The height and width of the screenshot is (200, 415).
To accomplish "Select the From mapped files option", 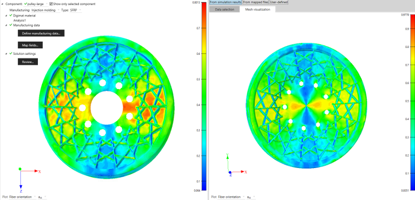I will (256, 2).
